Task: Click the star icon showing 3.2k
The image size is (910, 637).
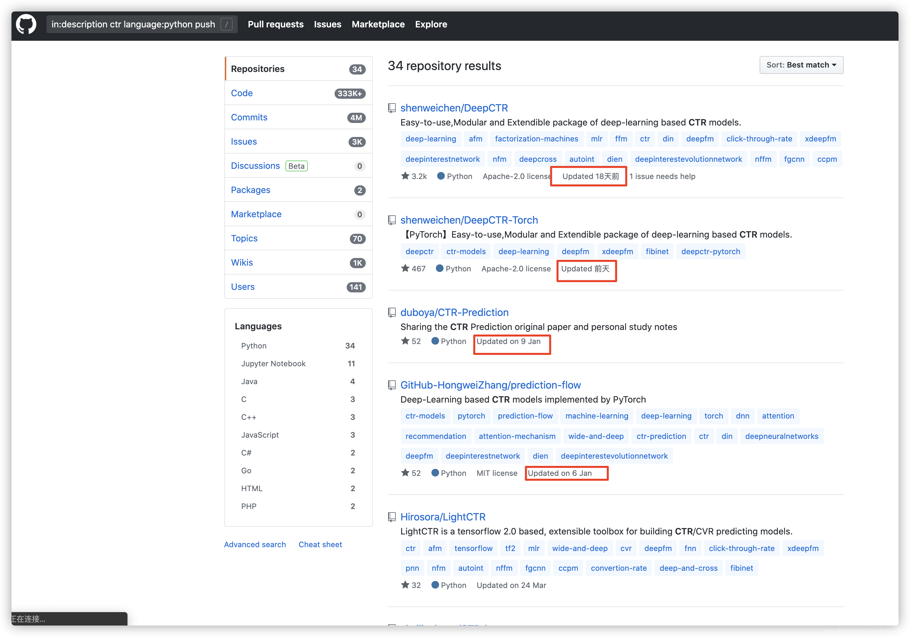Action: click(x=405, y=176)
